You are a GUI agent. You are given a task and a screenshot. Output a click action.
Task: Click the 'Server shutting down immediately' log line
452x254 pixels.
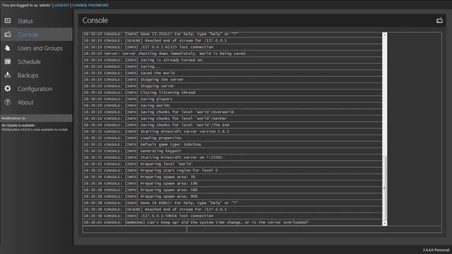[232, 54]
